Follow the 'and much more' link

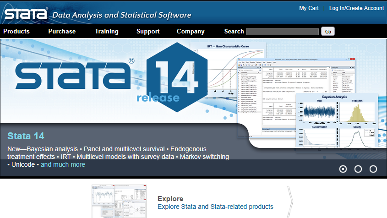[x=63, y=164]
